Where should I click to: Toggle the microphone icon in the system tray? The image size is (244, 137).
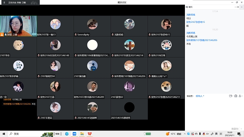[x=200, y=134]
